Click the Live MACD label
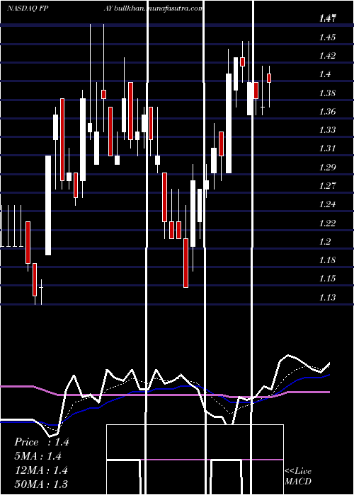 tap(298, 476)
